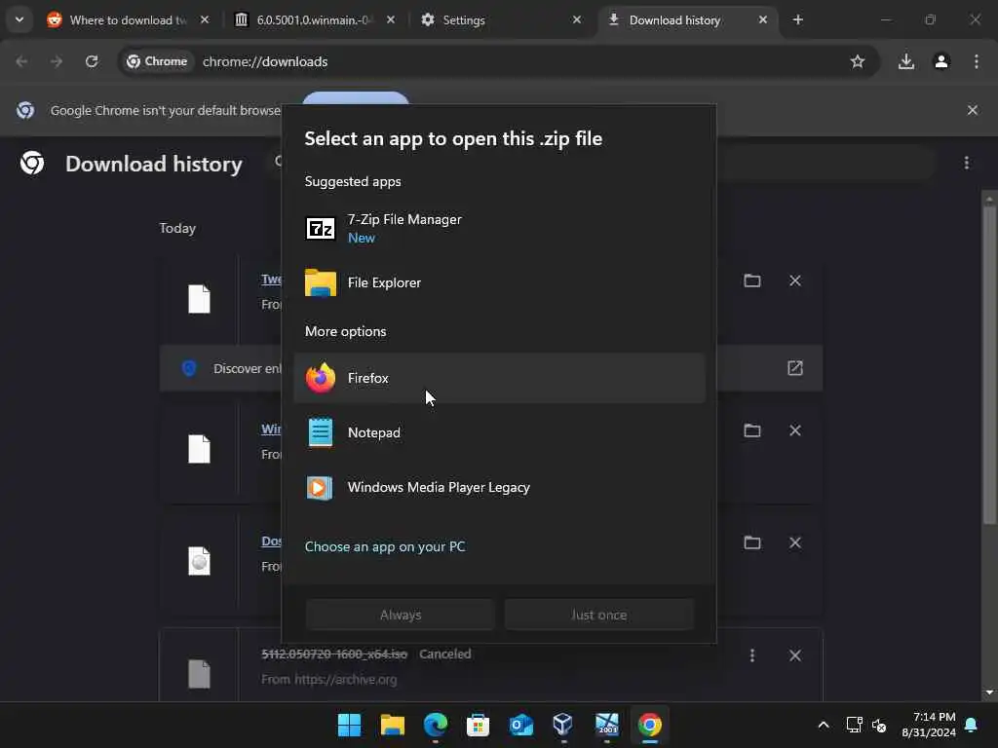The image size is (998, 748).
Task: Open Microsoft Store from the taskbar
Action: 478,725
